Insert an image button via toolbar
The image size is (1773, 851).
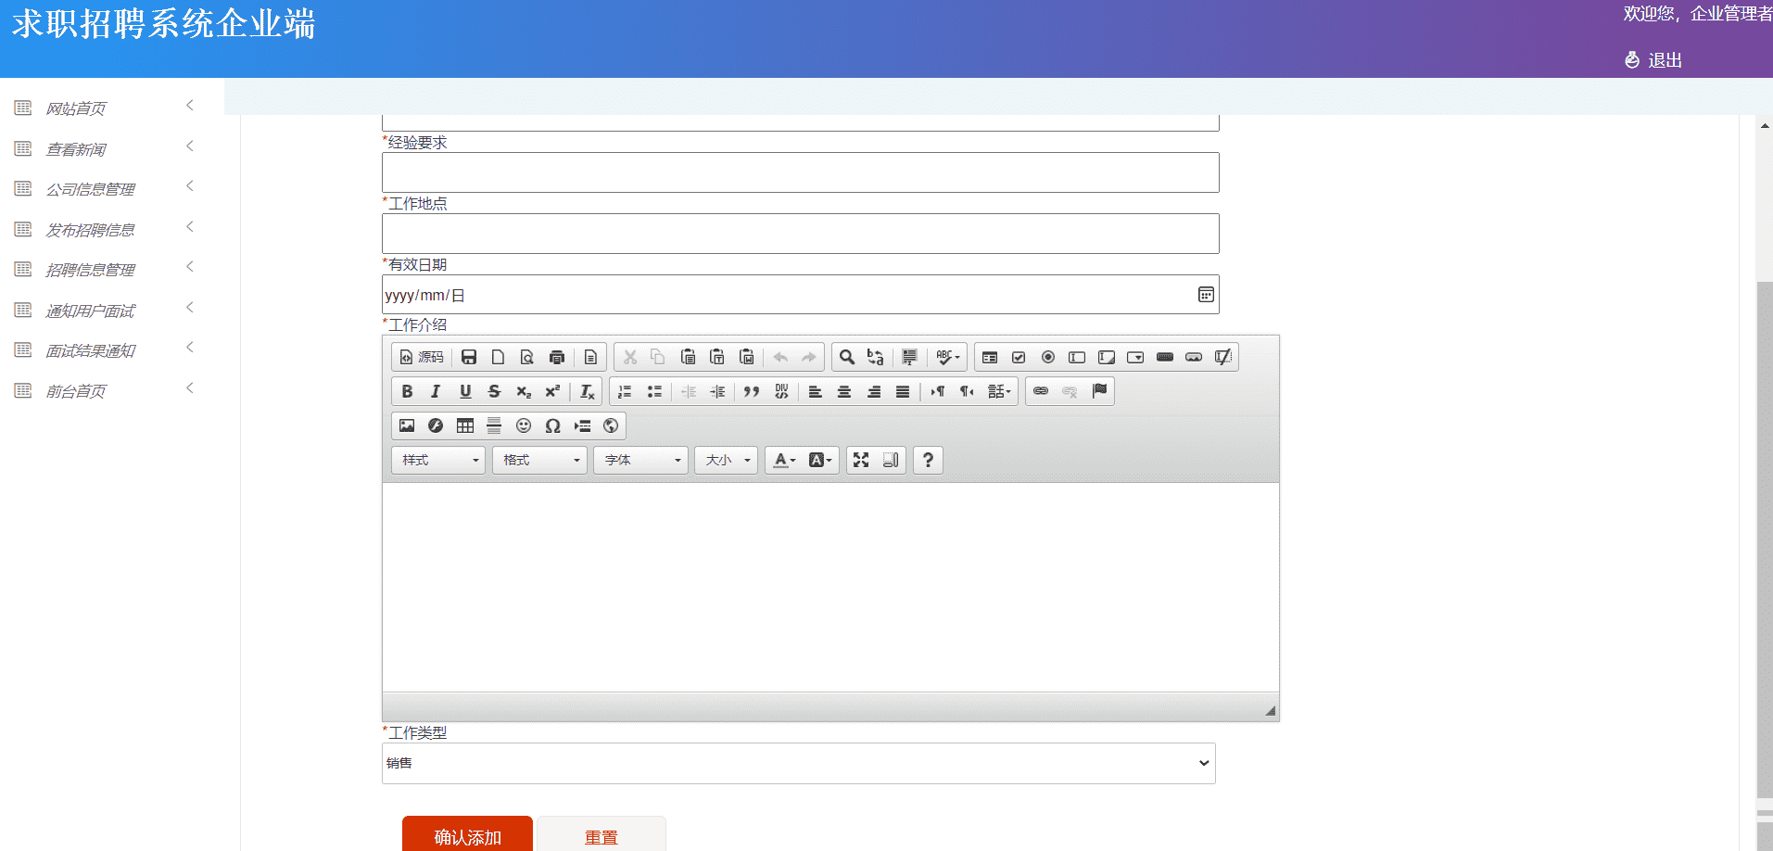pos(1194,357)
